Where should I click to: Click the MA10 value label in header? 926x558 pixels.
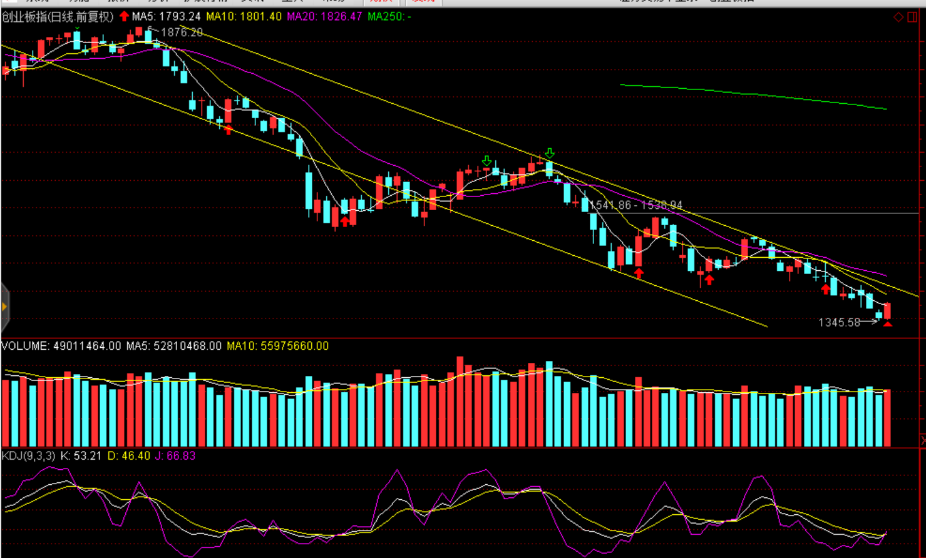244,17
